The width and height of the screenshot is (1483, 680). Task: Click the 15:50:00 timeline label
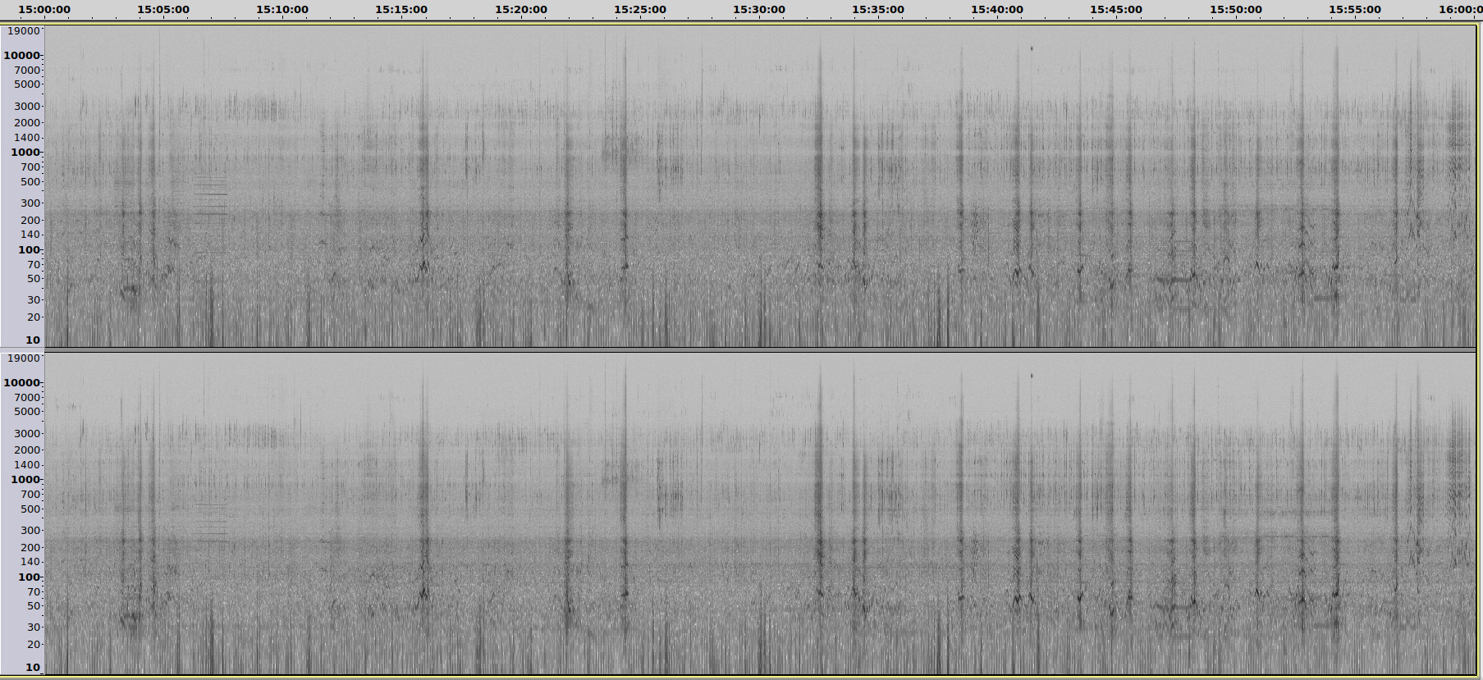coord(1235,10)
